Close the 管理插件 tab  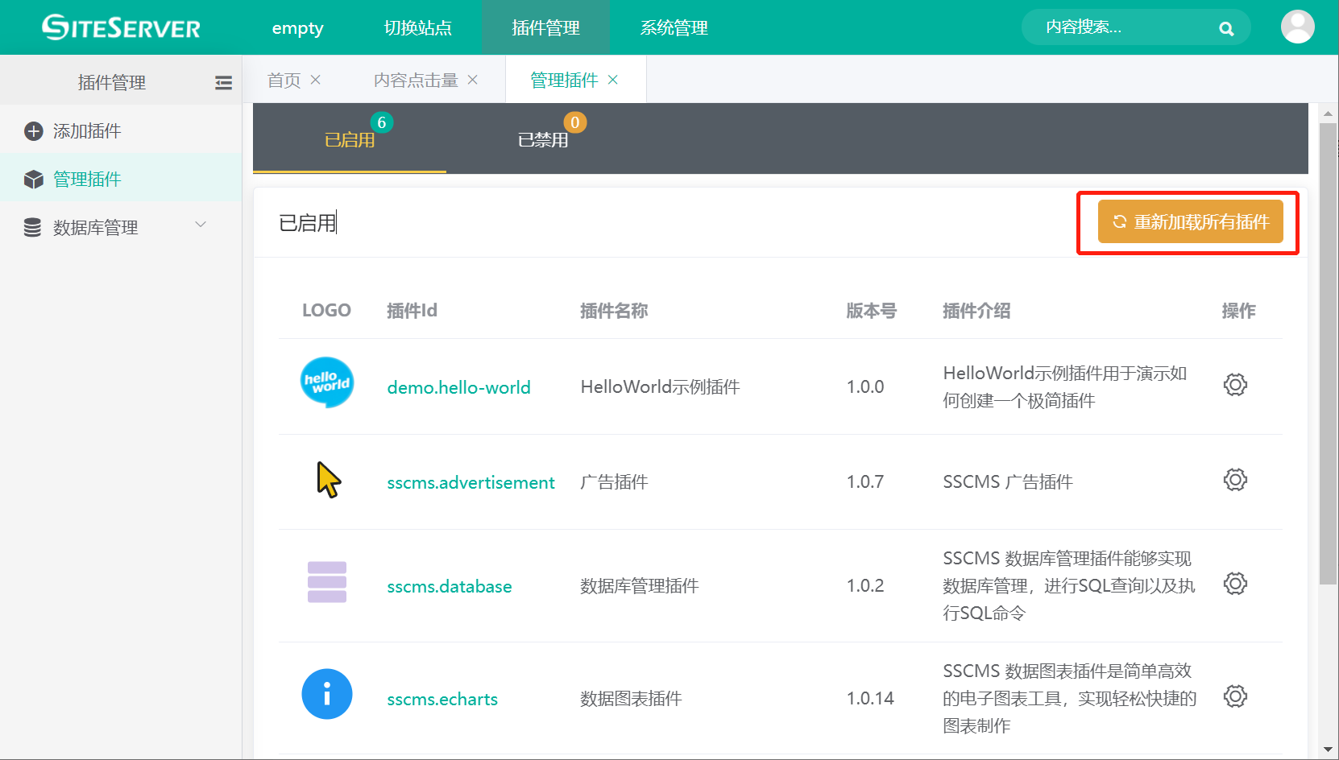point(613,80)
